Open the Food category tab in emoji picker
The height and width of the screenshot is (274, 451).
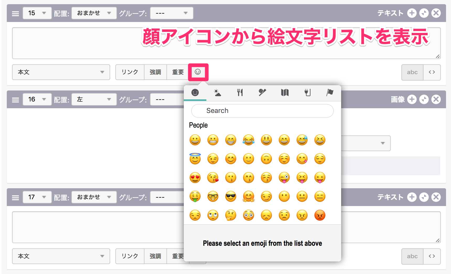[x=240, y=93]
